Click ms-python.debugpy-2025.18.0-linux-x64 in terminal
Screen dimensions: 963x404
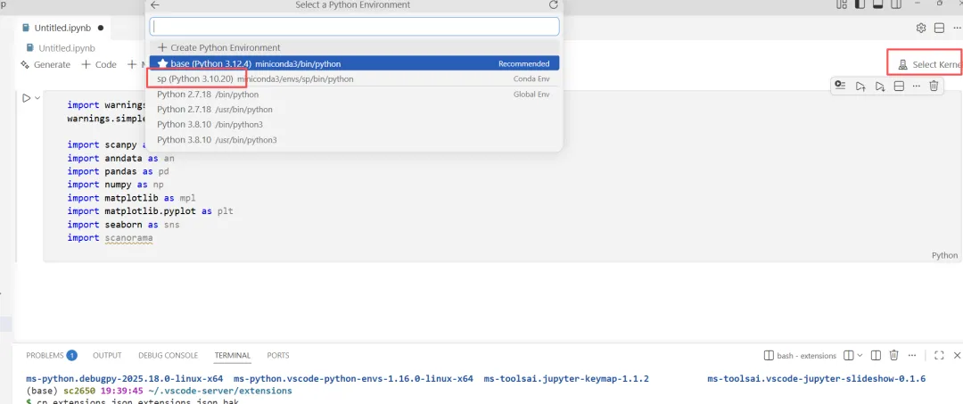pyautogui.click(x=125, y=379)
